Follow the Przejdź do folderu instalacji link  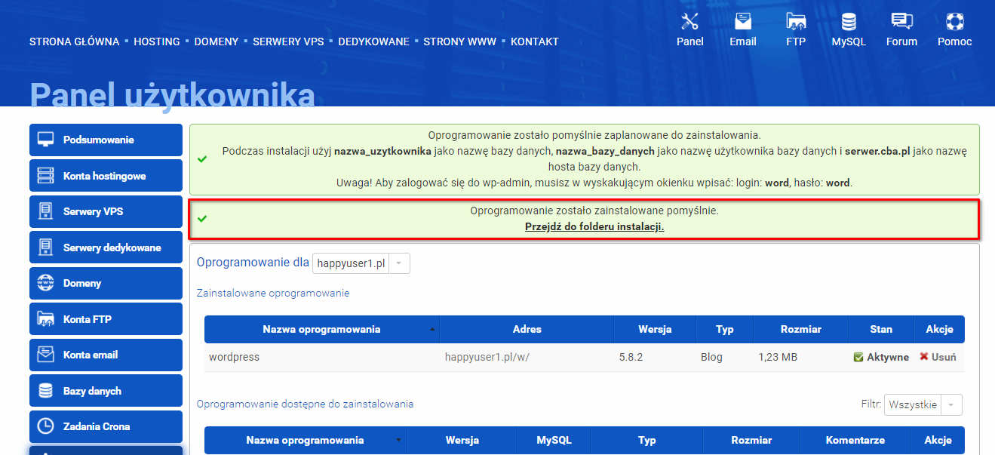(594, 226)
